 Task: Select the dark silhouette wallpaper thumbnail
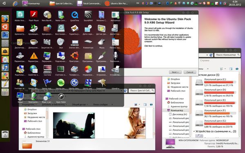74,125
